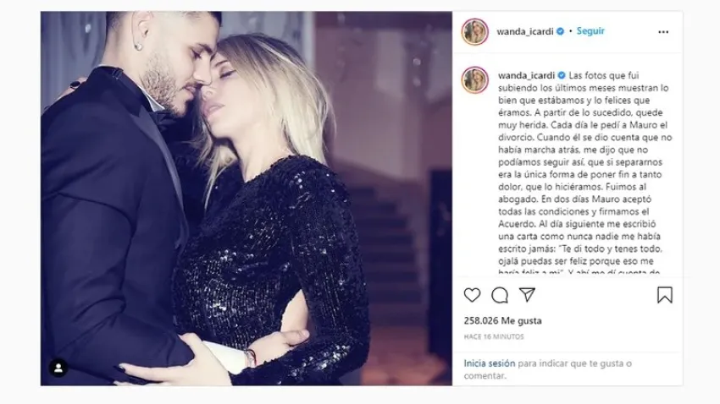
Task: Like the post with heart icon
Action: (x=472, y=295)
